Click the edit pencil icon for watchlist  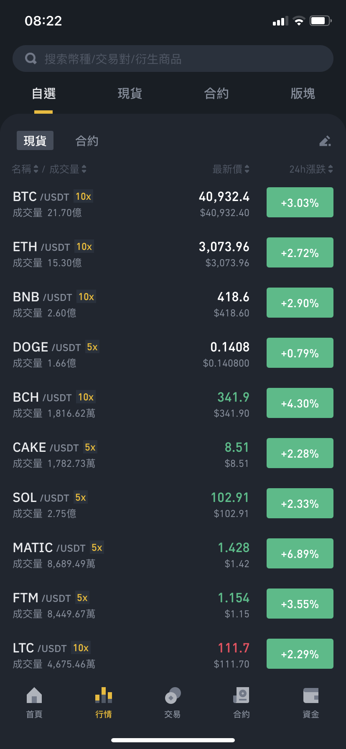click(325, 141)
